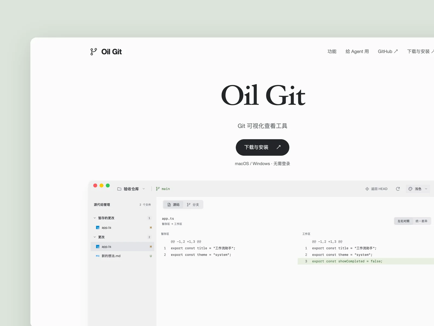Click TypeScript icon of app.ts under 更改
This screenshot has width=434, height=326.
(x=98, y=247)
